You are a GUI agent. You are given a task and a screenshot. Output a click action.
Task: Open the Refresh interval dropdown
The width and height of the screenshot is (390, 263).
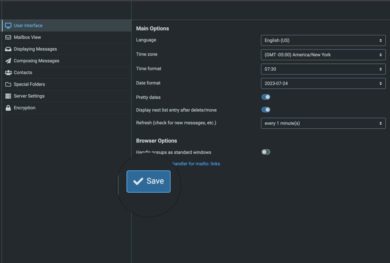(x=323, y=123)
